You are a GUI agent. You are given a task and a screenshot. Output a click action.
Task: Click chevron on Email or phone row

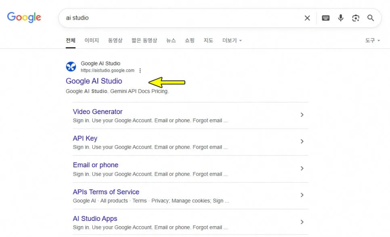click(302, 168)
